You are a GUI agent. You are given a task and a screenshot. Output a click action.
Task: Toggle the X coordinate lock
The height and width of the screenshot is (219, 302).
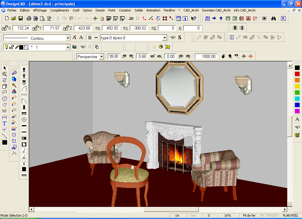pos(5,28)
